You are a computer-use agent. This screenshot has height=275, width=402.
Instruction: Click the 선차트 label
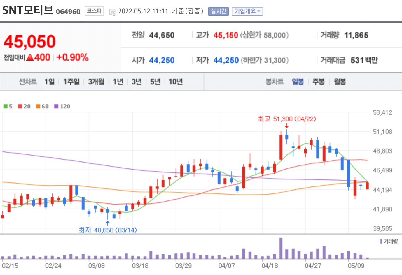tap(28, 82)
